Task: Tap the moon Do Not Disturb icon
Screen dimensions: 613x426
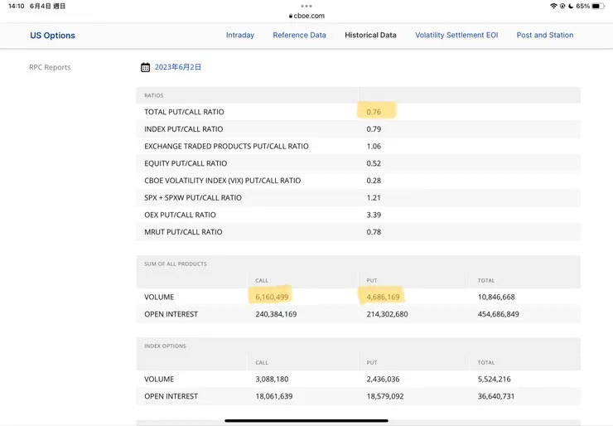Action: click(571, 6)
